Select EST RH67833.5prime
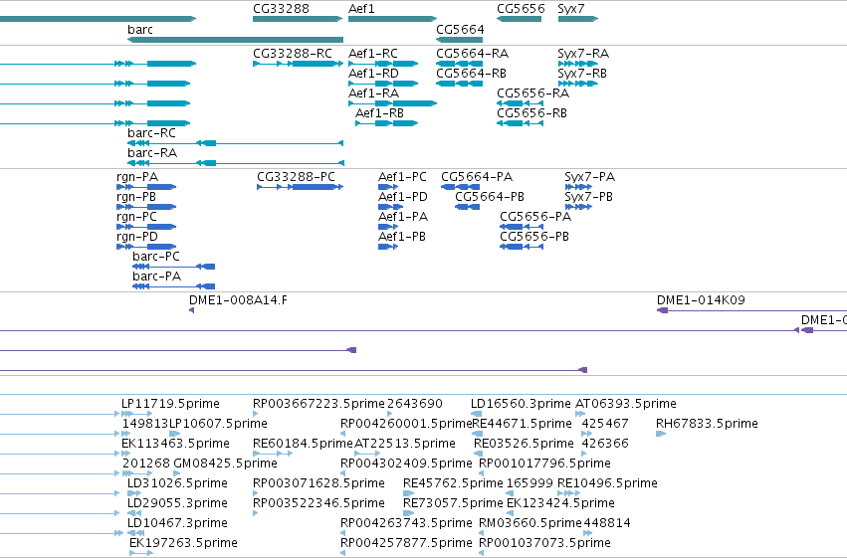 pyautogui.click(x=661, y=434)
